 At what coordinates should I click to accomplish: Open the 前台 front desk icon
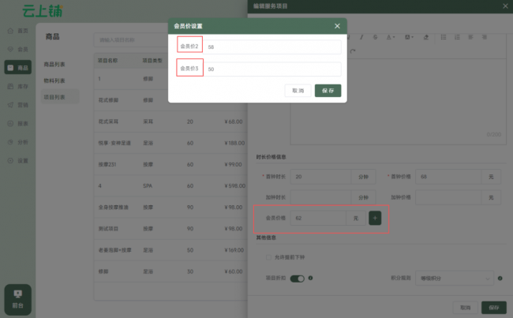coord(17,297)
